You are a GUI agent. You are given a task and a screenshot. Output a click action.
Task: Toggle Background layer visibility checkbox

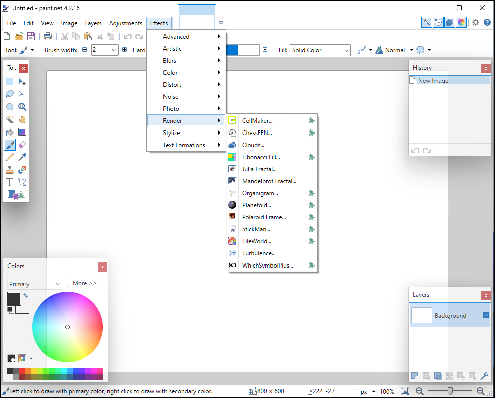(x=485, y=315)
